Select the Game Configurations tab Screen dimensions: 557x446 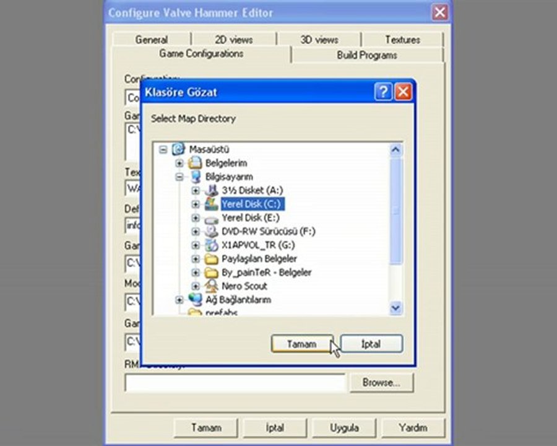tap(201, 54)
